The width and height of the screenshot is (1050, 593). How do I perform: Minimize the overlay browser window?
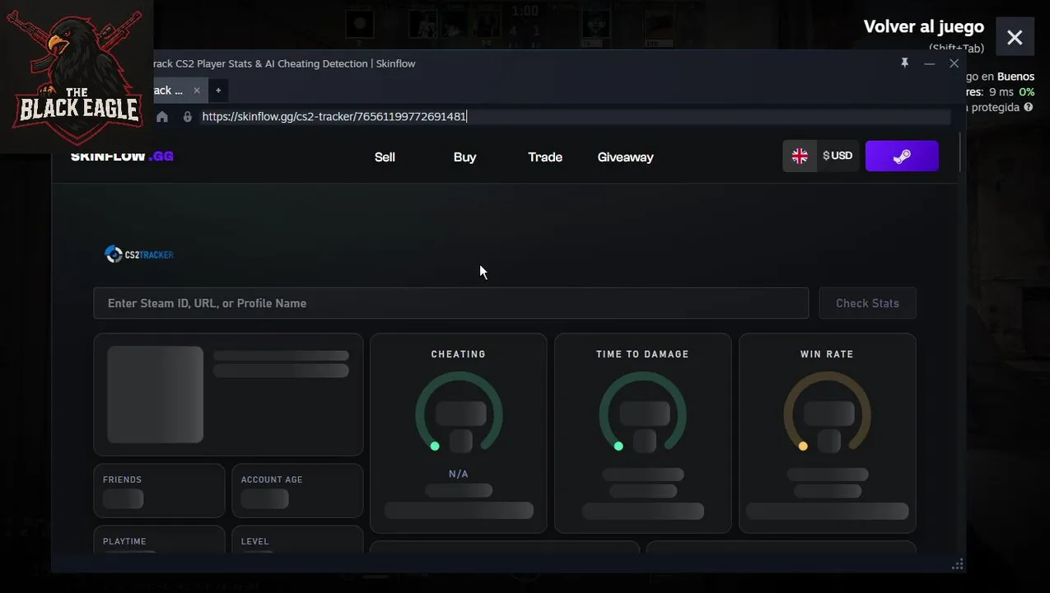(929, 63)
